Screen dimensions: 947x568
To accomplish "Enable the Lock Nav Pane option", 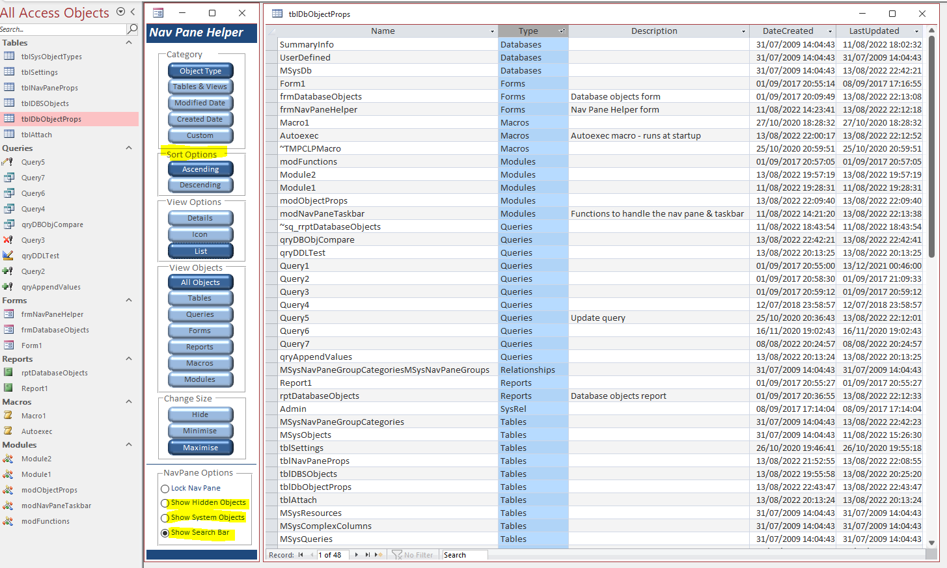I will pos(165,489).
